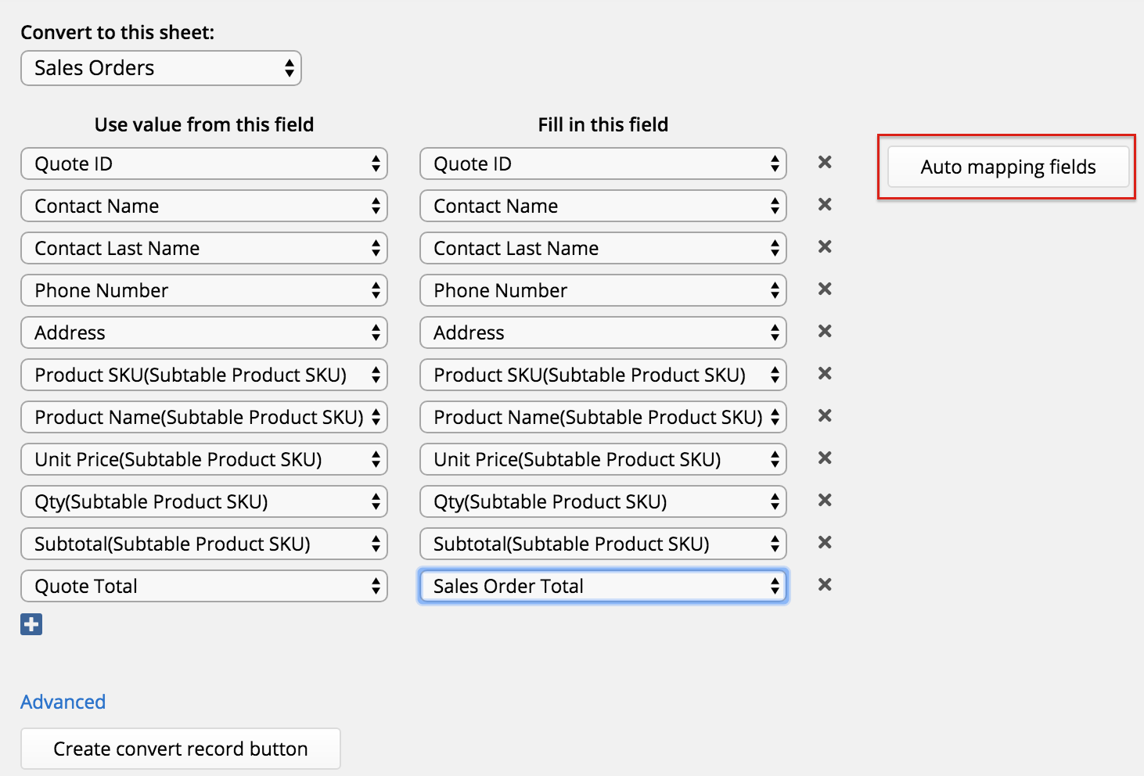
Task: Expand the Sales Order Total target dropdown
Action: pyautogui.click(x=603, y=586)
